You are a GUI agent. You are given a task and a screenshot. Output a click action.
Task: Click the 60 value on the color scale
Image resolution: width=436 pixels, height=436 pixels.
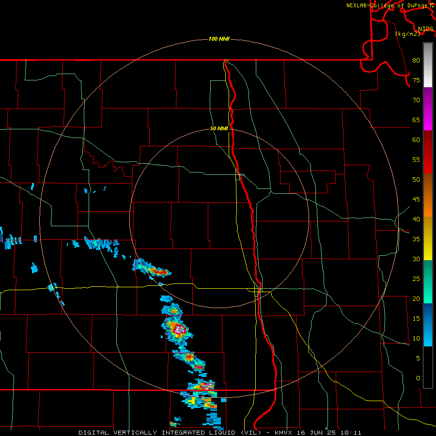tap(416, 140)
